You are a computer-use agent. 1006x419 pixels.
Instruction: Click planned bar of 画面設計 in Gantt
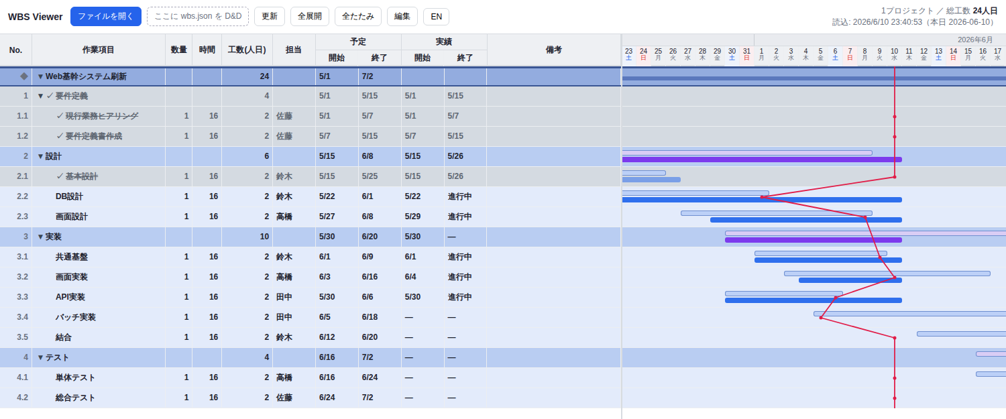point(777,213)
